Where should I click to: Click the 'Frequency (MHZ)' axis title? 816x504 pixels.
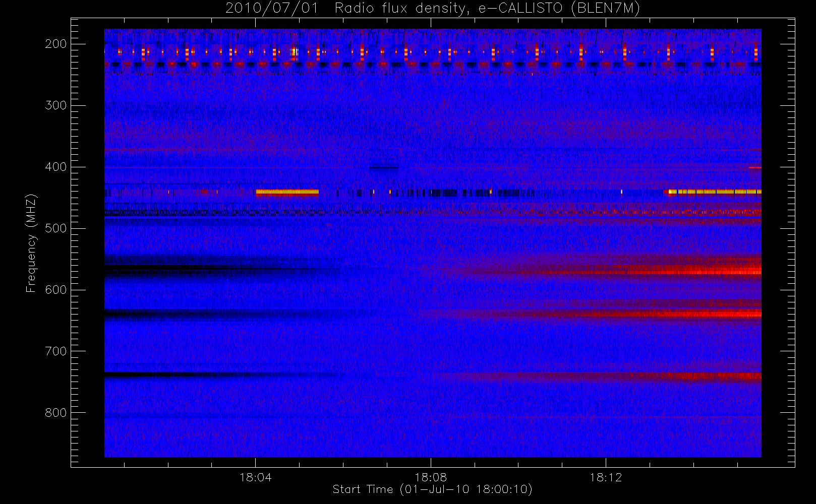pyautogui.click(x=31, y=243)
